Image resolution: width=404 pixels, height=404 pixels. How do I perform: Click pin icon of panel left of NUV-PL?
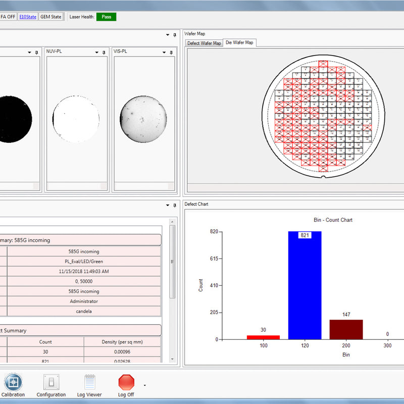pos(36,52)
